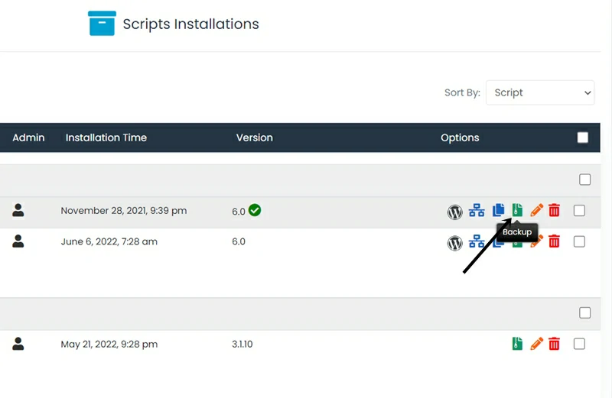
Task: Open WordPress admin for June 6, 2022 installation
Action: pyautogui.click(x=455, y=243)
